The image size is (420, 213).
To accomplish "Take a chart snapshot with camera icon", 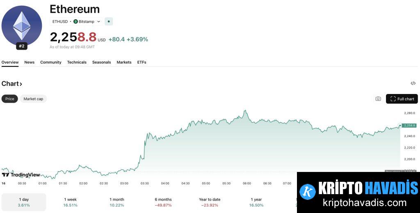I will pos(378,99).
